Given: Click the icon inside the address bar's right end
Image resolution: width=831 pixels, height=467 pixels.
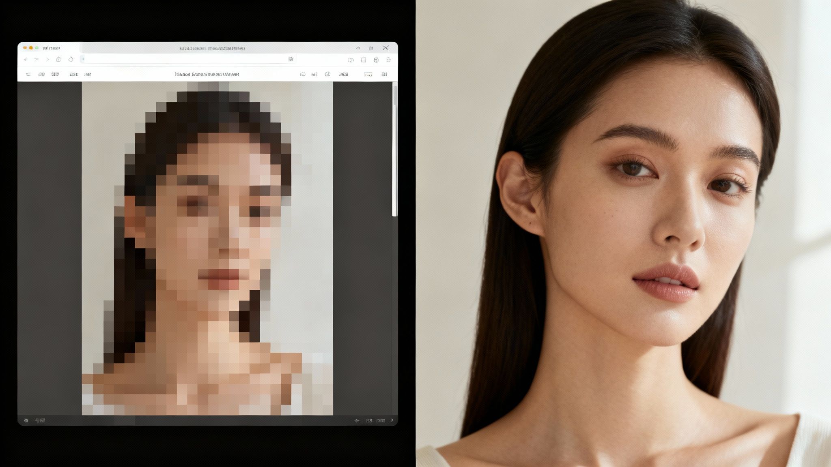Looking at the screenshot, I should coord(291,59).
